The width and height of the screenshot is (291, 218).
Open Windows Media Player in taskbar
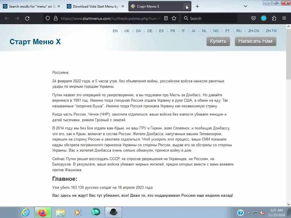78,212
